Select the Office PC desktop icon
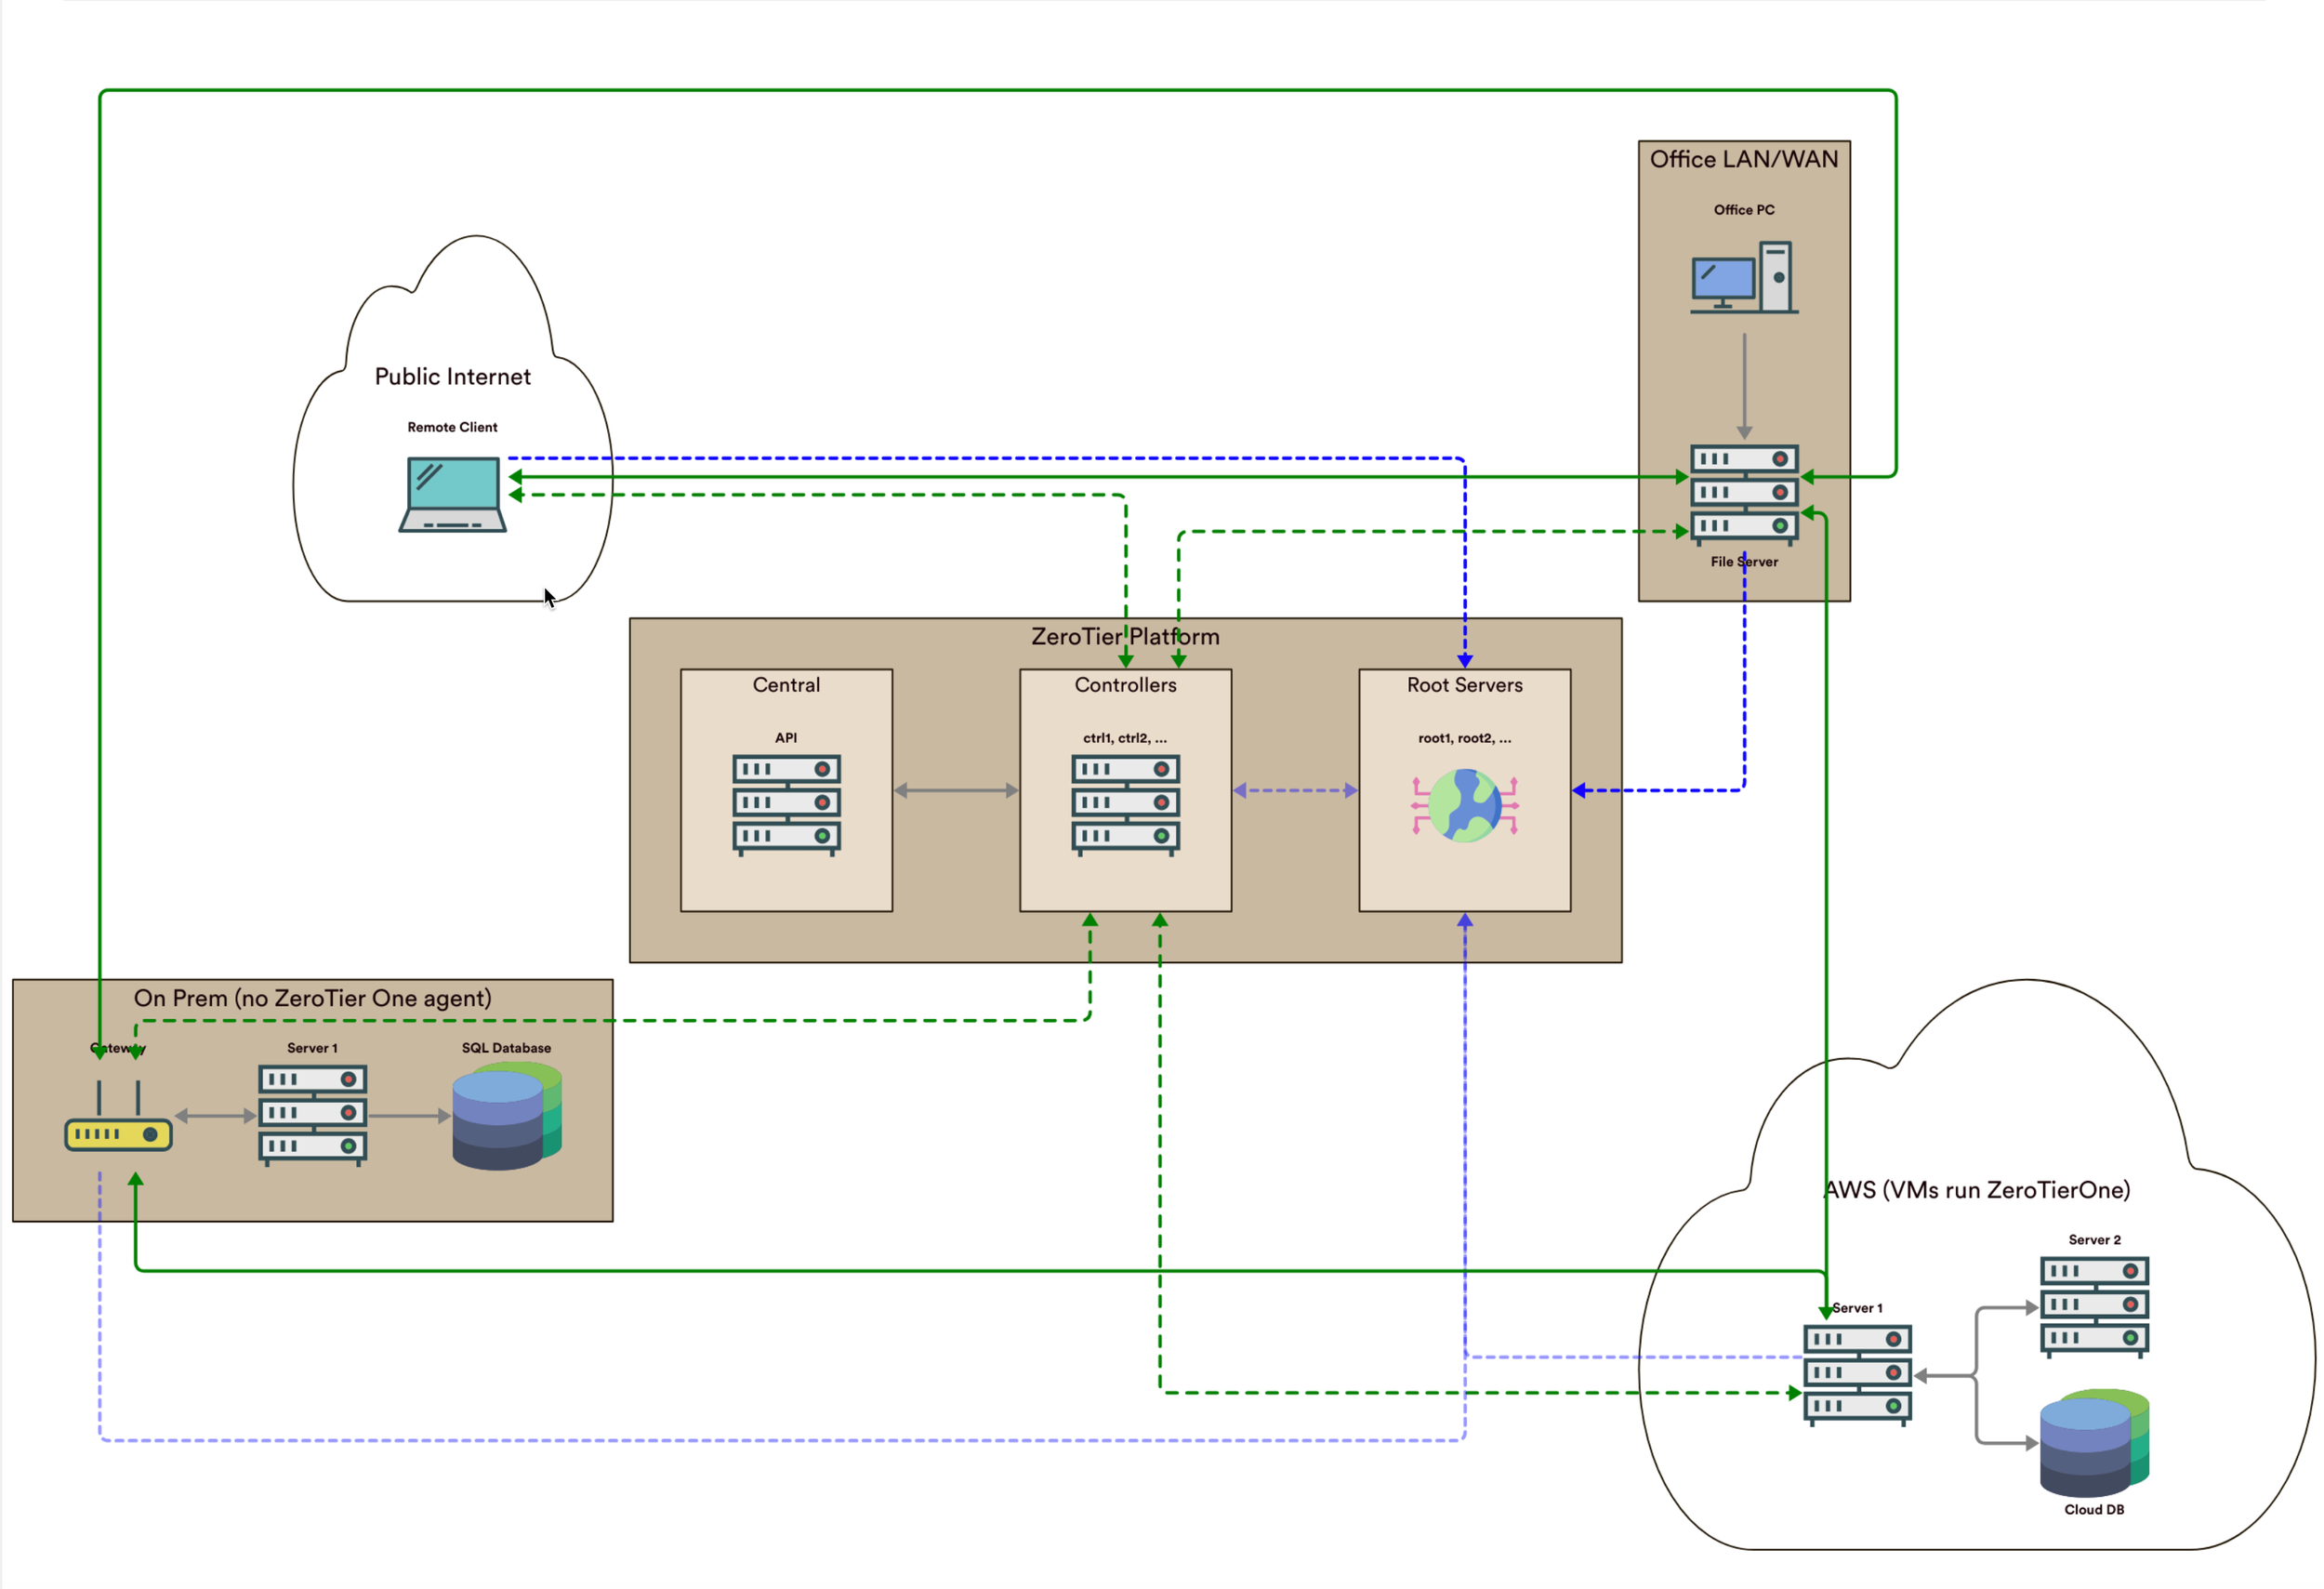Viewport: 2324px width, 1589px height. tap(1743, 277)
